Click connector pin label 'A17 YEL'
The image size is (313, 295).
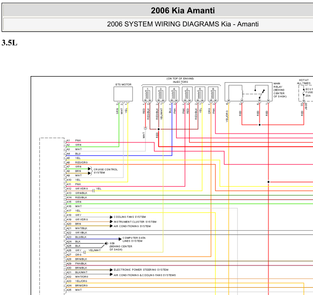(x=74, y=211)
